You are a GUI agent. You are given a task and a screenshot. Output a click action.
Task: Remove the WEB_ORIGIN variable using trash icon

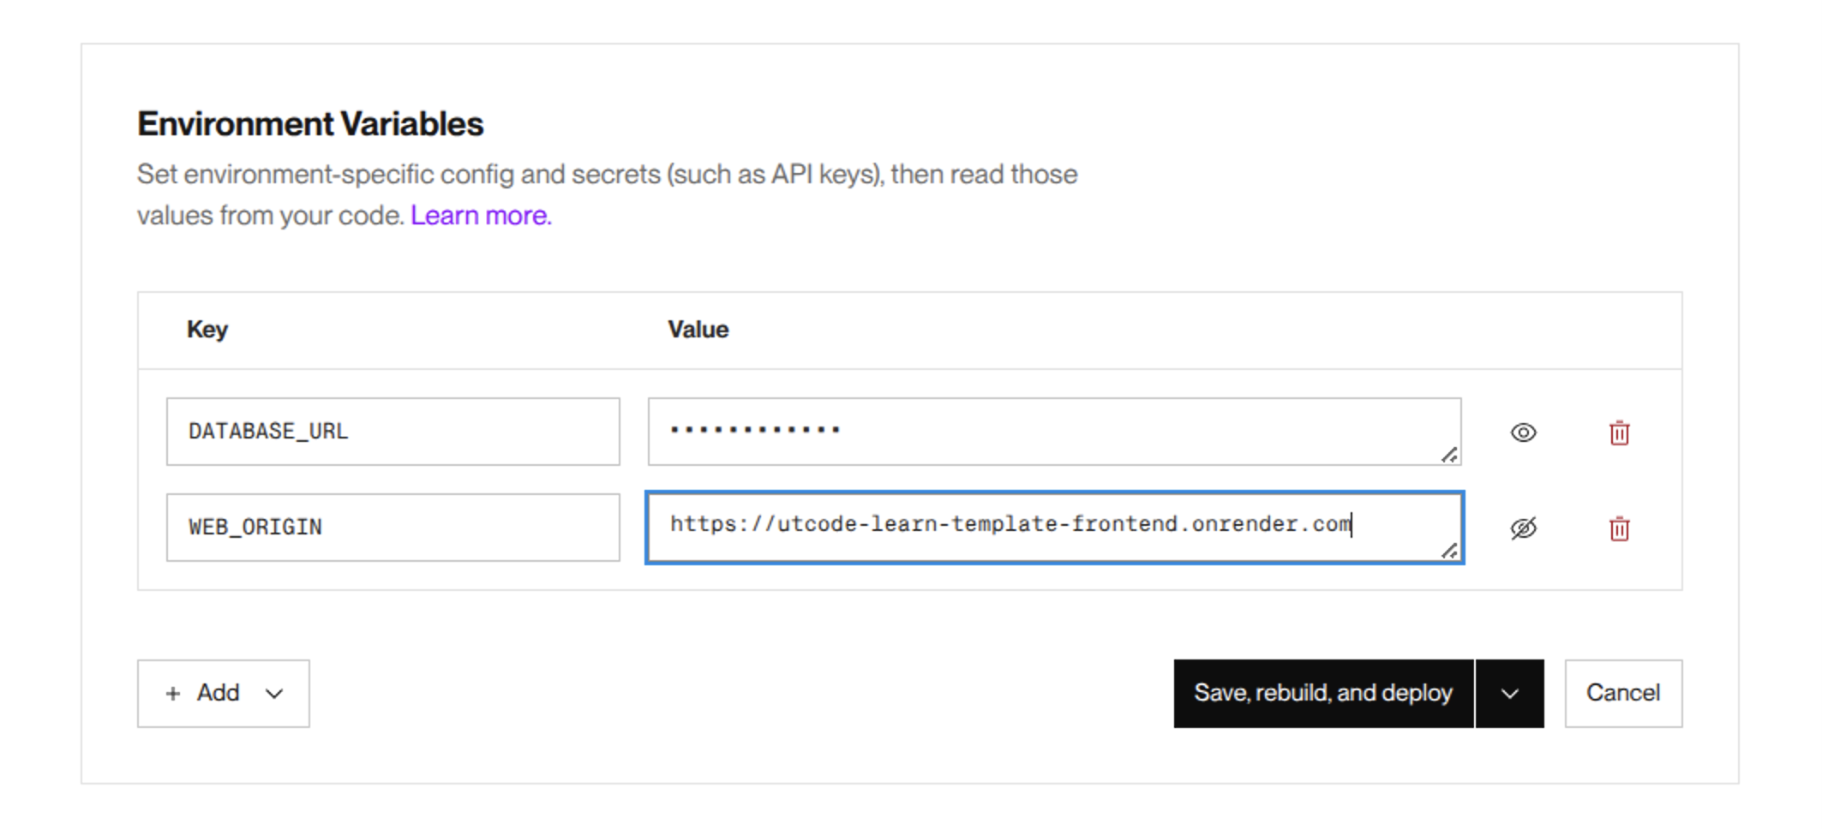pyautogui.click(x=1619, y=528)
